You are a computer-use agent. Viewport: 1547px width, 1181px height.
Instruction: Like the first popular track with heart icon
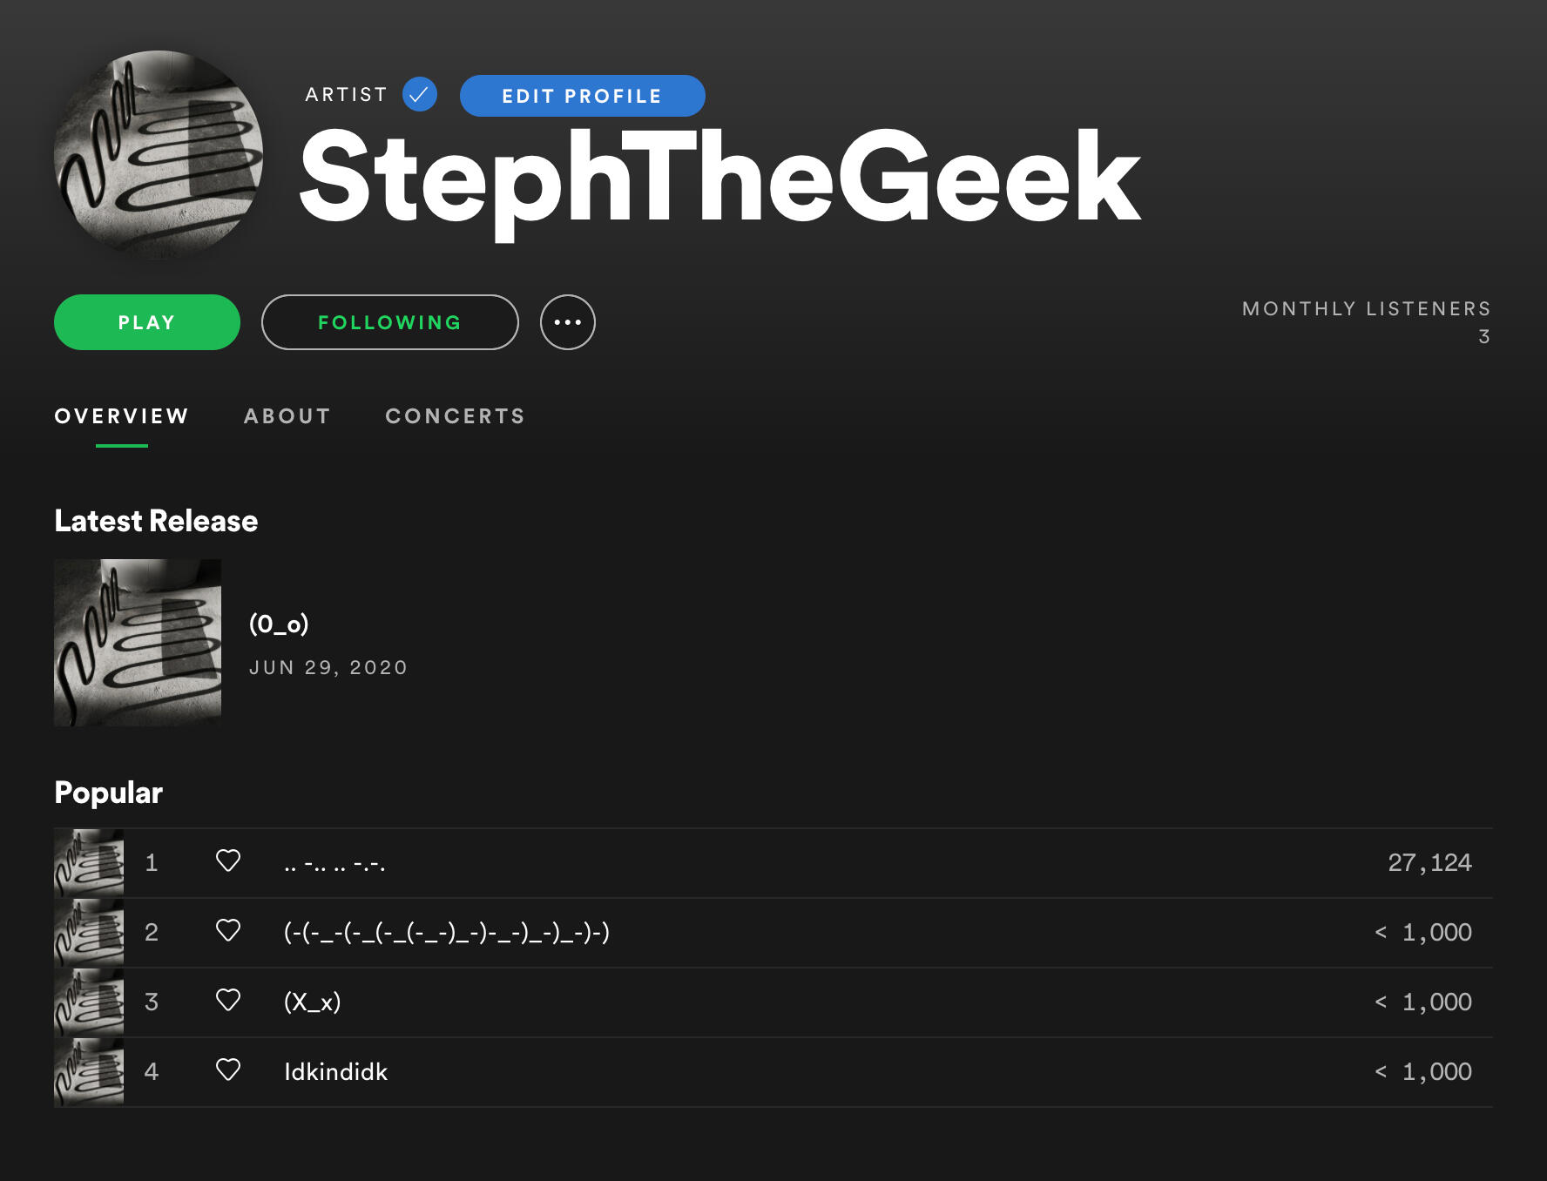pos(228,860)
